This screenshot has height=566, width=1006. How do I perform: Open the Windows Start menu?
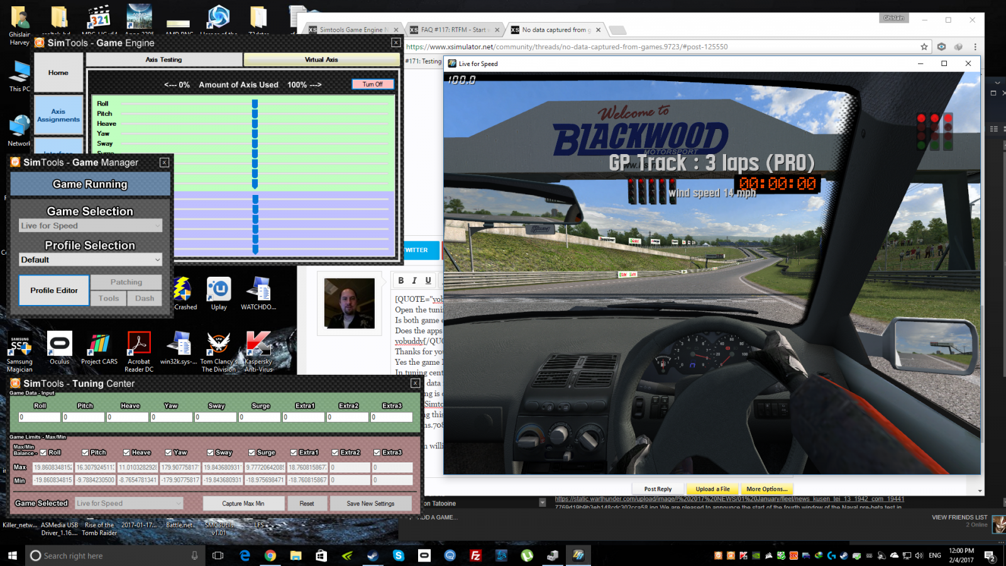click(12, 555)
